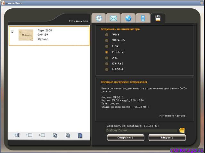Select the WMV format radio button
The height and width of the screenshot is (153, 205).
[x=107, y=34]
